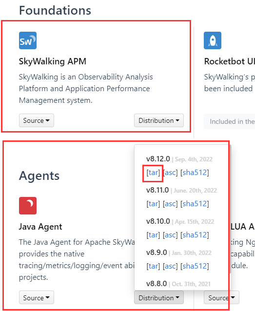The height and width of the screenshot is (311, 255).
Task: Click the v8.11.0 version label
Action: [157, 190]
